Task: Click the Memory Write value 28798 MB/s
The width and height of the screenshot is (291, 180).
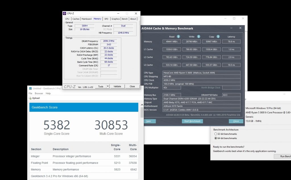Action: 192,42
